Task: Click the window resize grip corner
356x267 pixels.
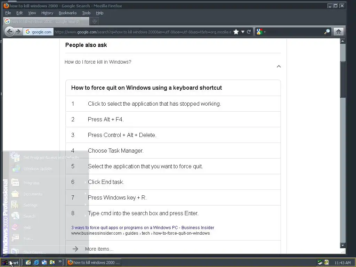Action: click(x=343, y=251)
